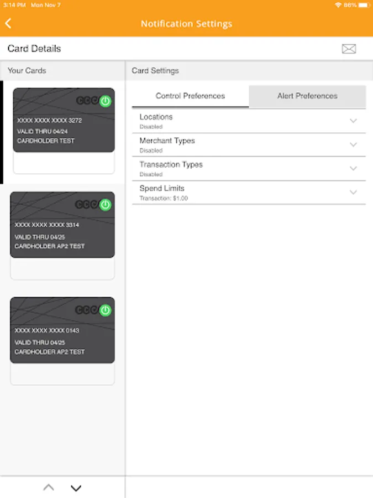The height and width of the screenshot is (498, 373).
Task: Click the scroll up arrow under cards
Action: (49, 487)
